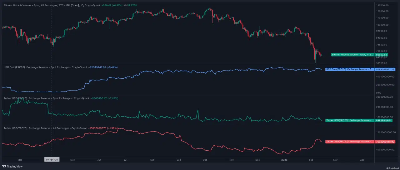Click the 07 Apr '25 date marker
The image size is (400, 170).
pos(52,159)
